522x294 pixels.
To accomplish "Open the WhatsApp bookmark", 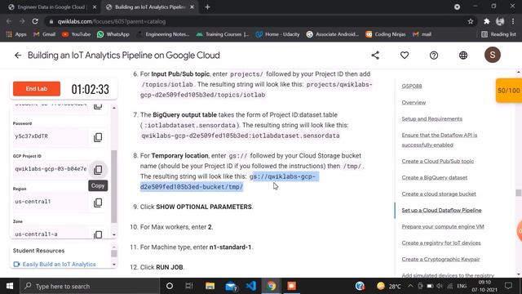I will (x=113, y=34).
